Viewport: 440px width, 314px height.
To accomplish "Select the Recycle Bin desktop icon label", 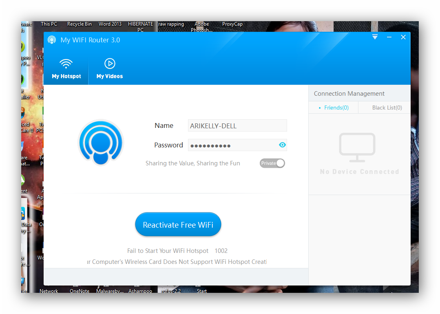I will click(x=80, y=24).
